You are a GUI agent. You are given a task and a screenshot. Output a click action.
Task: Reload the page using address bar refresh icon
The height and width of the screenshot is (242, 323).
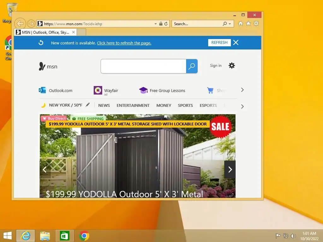point(166,24)
